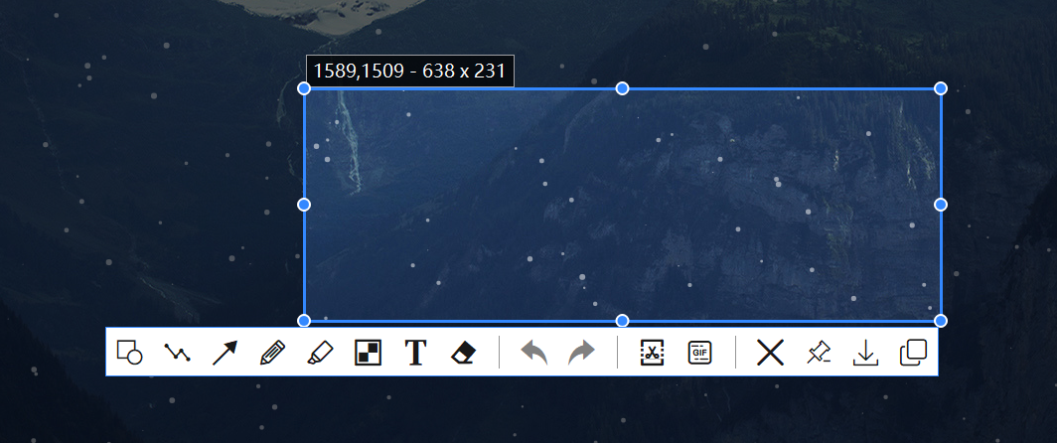The image size is (1057, 443).
Task: Click the bottom-center selection handle
Action: 622,320
